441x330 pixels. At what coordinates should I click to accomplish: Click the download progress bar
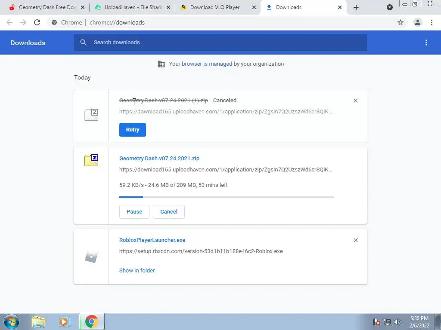click(227, 197)
